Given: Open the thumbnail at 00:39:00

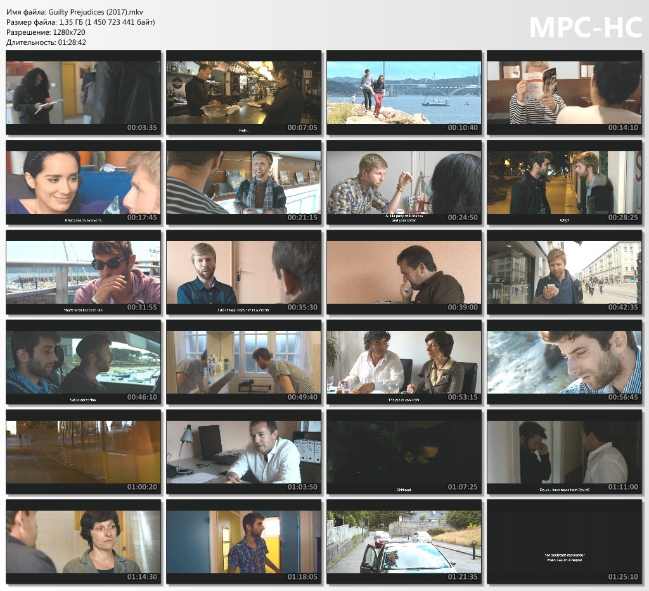Looking at the screenshot, I should pyautogui.click(x=404, y=272).
